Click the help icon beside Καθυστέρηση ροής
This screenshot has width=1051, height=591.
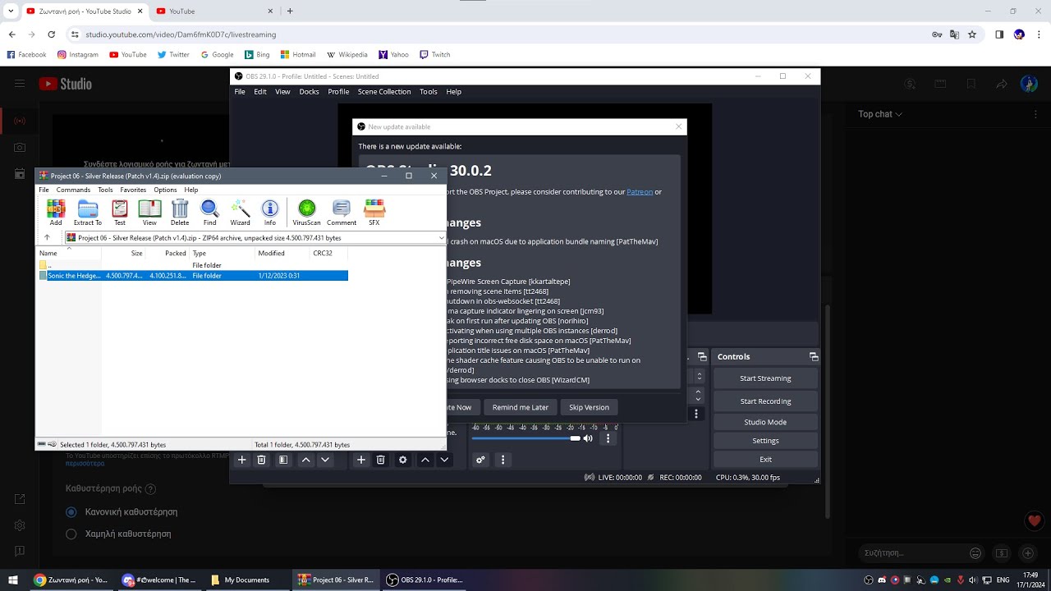tap(150, 489)
